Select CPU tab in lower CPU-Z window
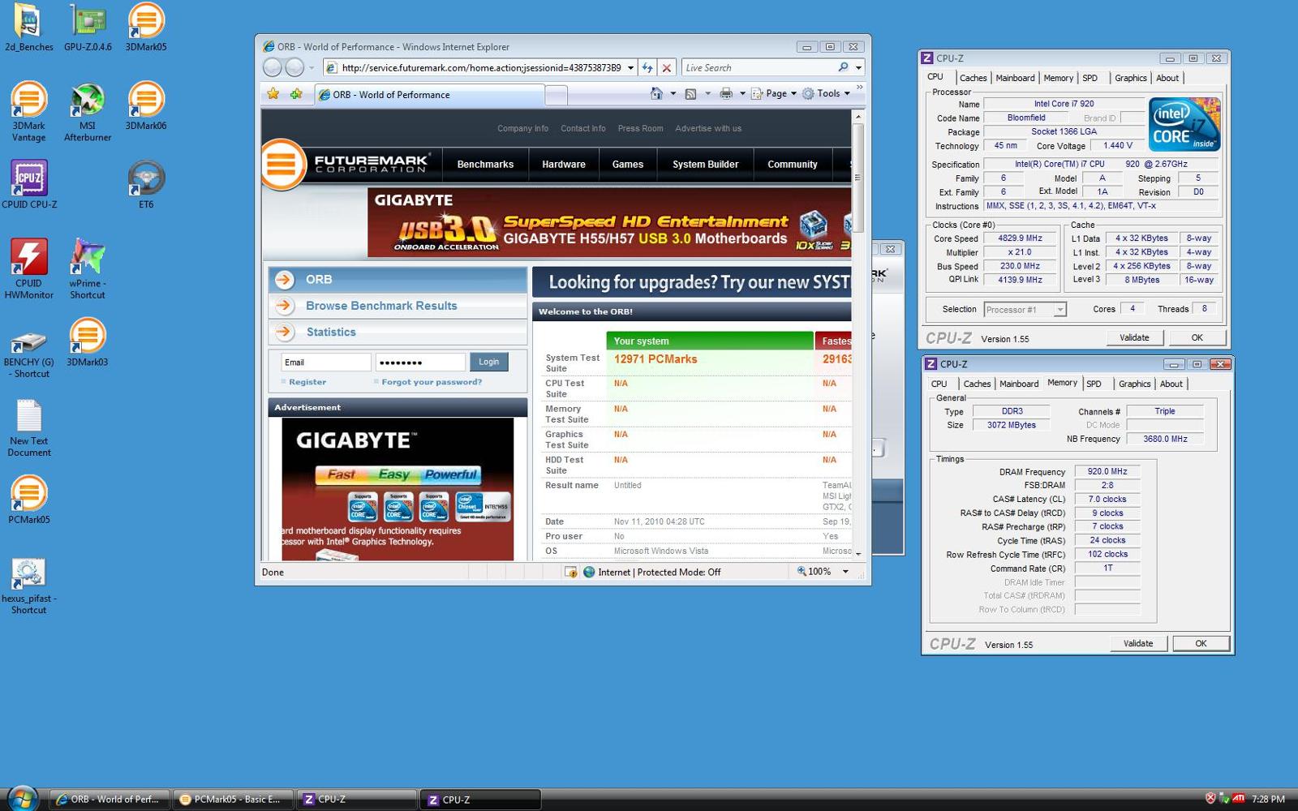1298x811 pixels. (939, 384)
